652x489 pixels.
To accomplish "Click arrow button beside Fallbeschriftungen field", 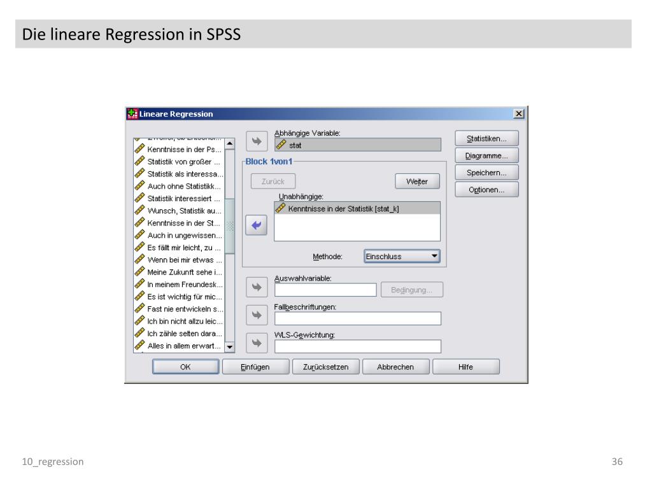I will tap(257, 315).
